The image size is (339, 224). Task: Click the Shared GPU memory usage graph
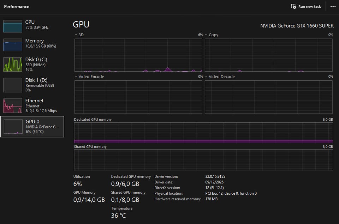[x=203, y=160]
